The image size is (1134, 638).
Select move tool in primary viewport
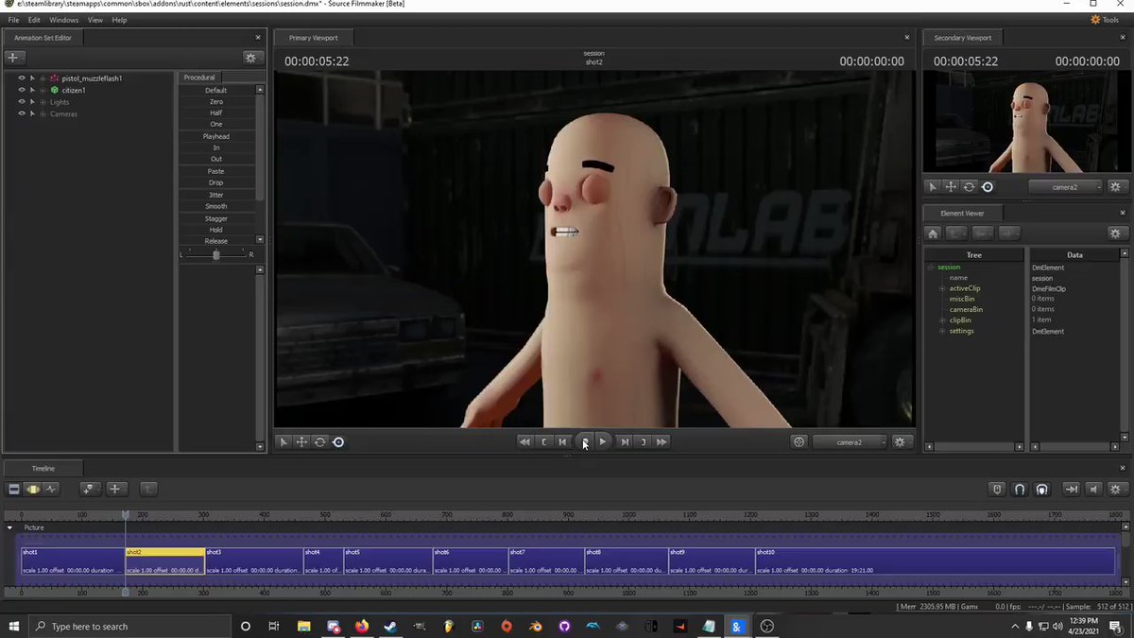tap(301, 441)
